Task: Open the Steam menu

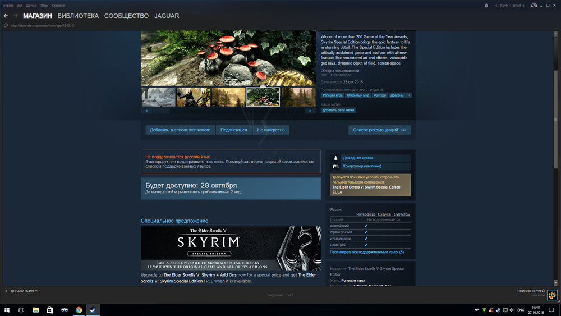Action: click(x=8, y=6)
